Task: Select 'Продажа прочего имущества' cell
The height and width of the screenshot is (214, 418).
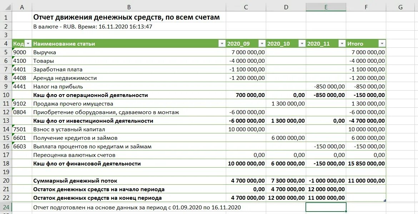Action: 129,103
